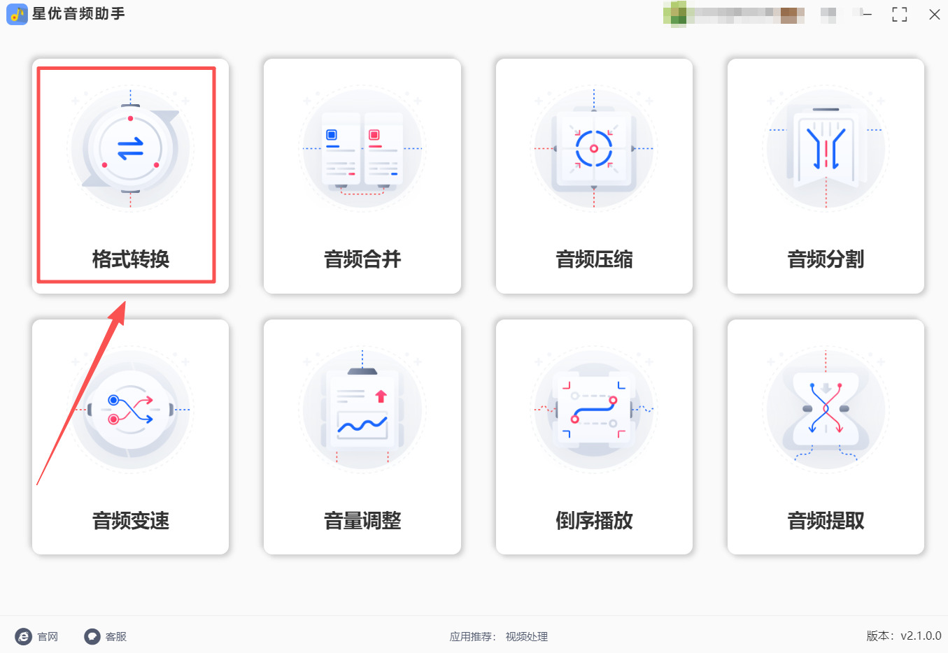The width and height of the screenshot is (948, 653).
Task: Click the 官网 website globe icon
Action: 24,636
